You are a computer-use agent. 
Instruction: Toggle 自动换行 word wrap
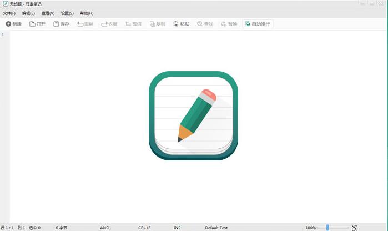click(258, 24)
